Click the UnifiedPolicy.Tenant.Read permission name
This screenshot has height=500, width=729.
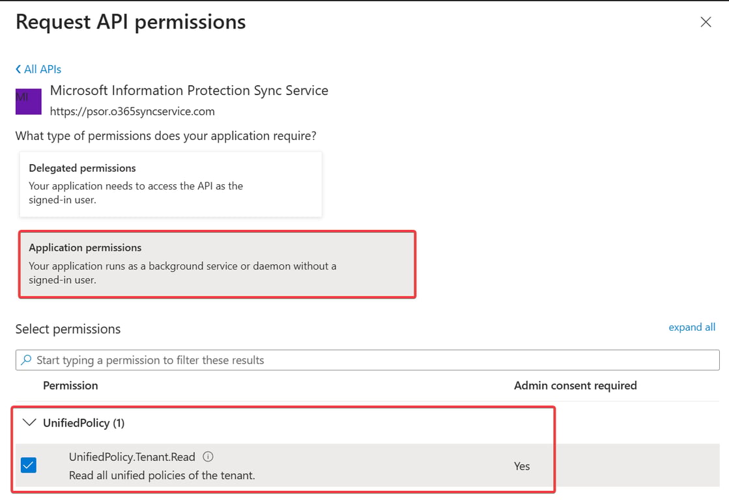pyautogui.click(x=132, y=457)
